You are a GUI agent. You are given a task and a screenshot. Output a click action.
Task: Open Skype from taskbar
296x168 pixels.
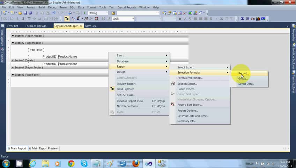point(84,163)
